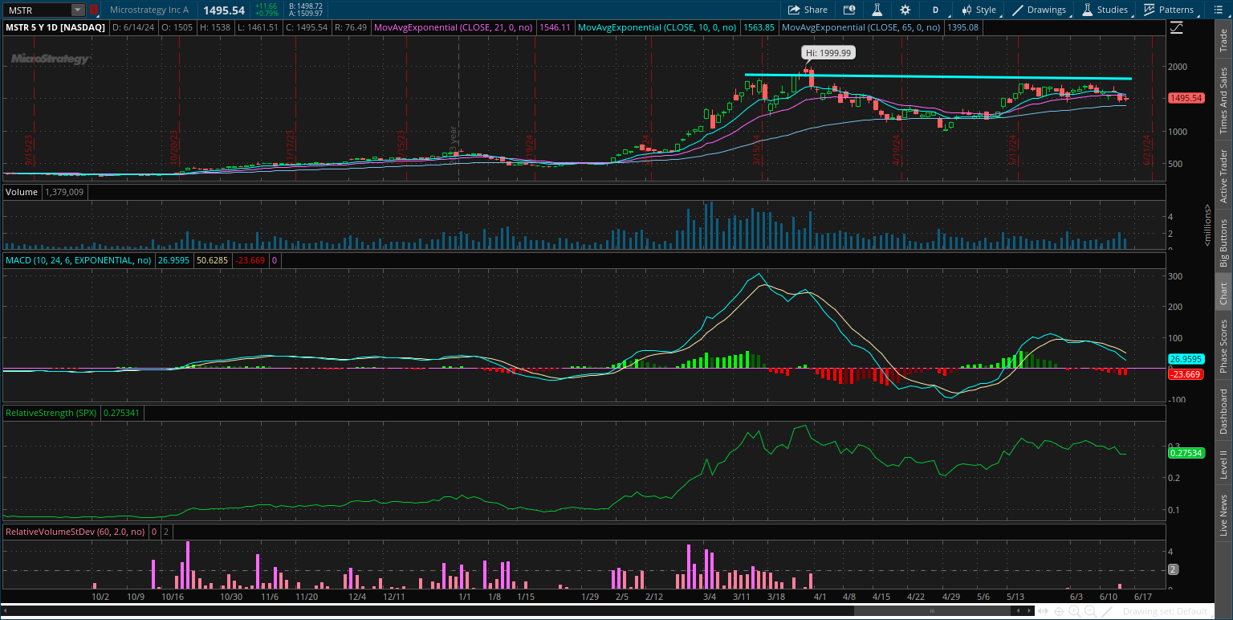The height and width of the screenshot is (620, 1233).
Task: Click the zoom in magnifier icon
Action: 1075,611
